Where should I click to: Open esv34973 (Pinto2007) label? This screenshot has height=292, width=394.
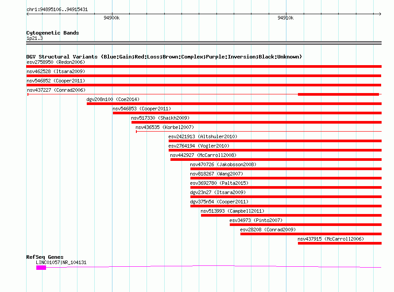(x=256, y=220)
